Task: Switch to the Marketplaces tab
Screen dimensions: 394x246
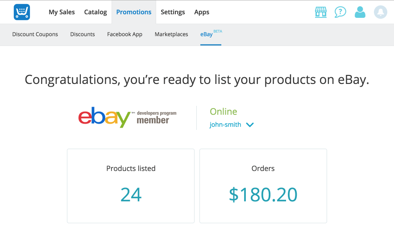Action: (171, 34)
